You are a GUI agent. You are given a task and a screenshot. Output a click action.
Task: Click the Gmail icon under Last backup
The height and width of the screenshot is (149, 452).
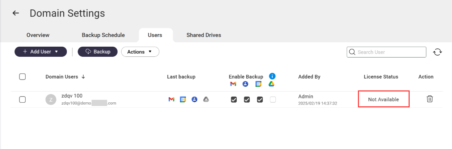pyautogui.click(x=172, y=99)
